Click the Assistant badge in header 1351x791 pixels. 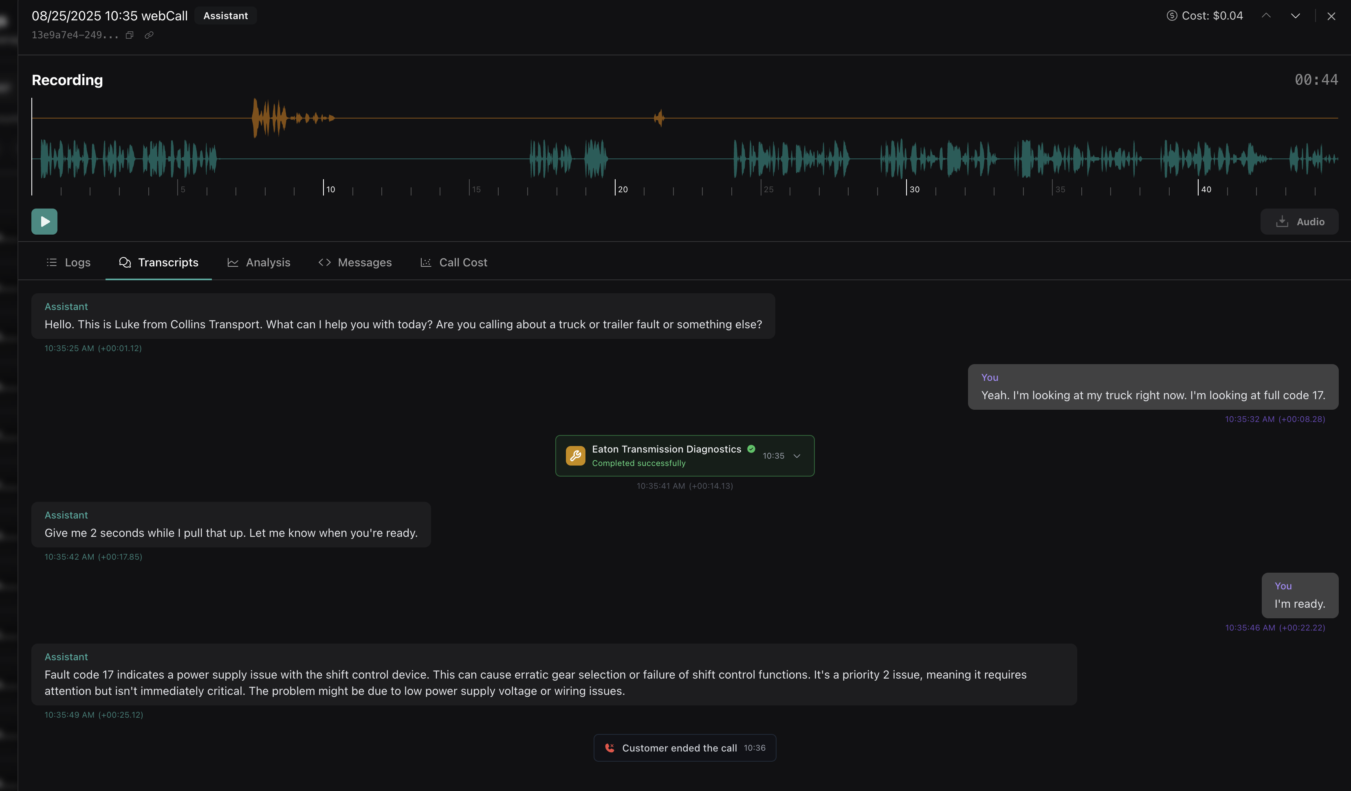pos(225,15)
